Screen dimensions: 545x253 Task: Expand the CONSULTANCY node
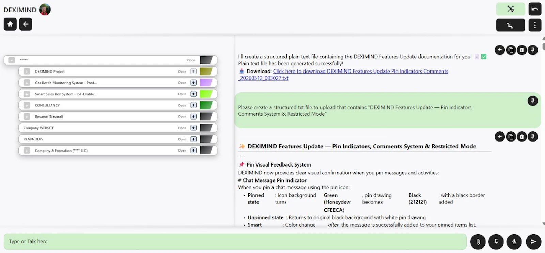coord(27,105)
